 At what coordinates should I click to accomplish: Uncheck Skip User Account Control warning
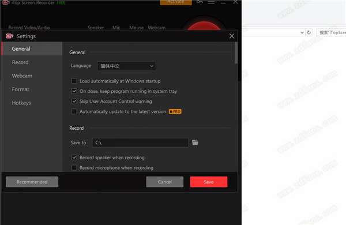74,102
